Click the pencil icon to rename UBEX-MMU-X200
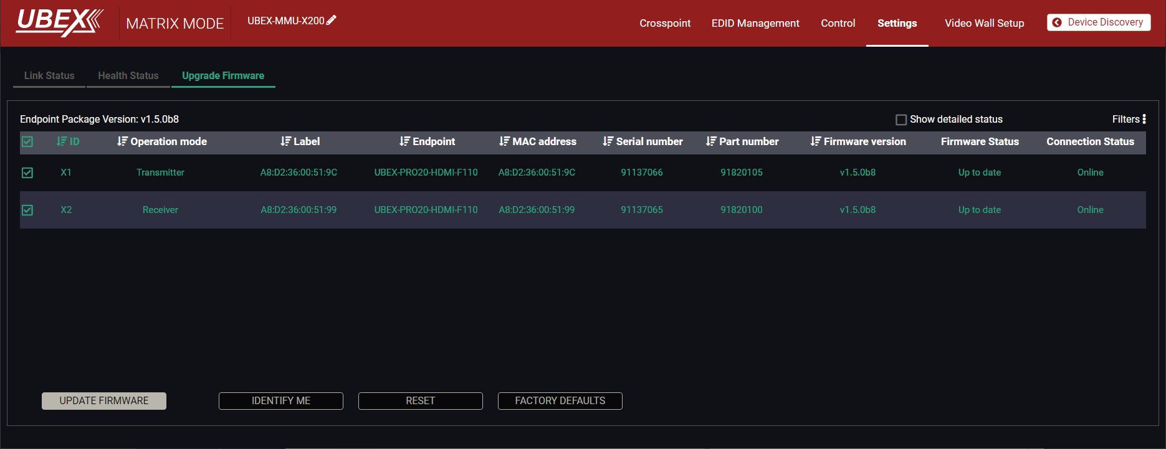The width and height of the screenshot is (1166, 449). 332,20
